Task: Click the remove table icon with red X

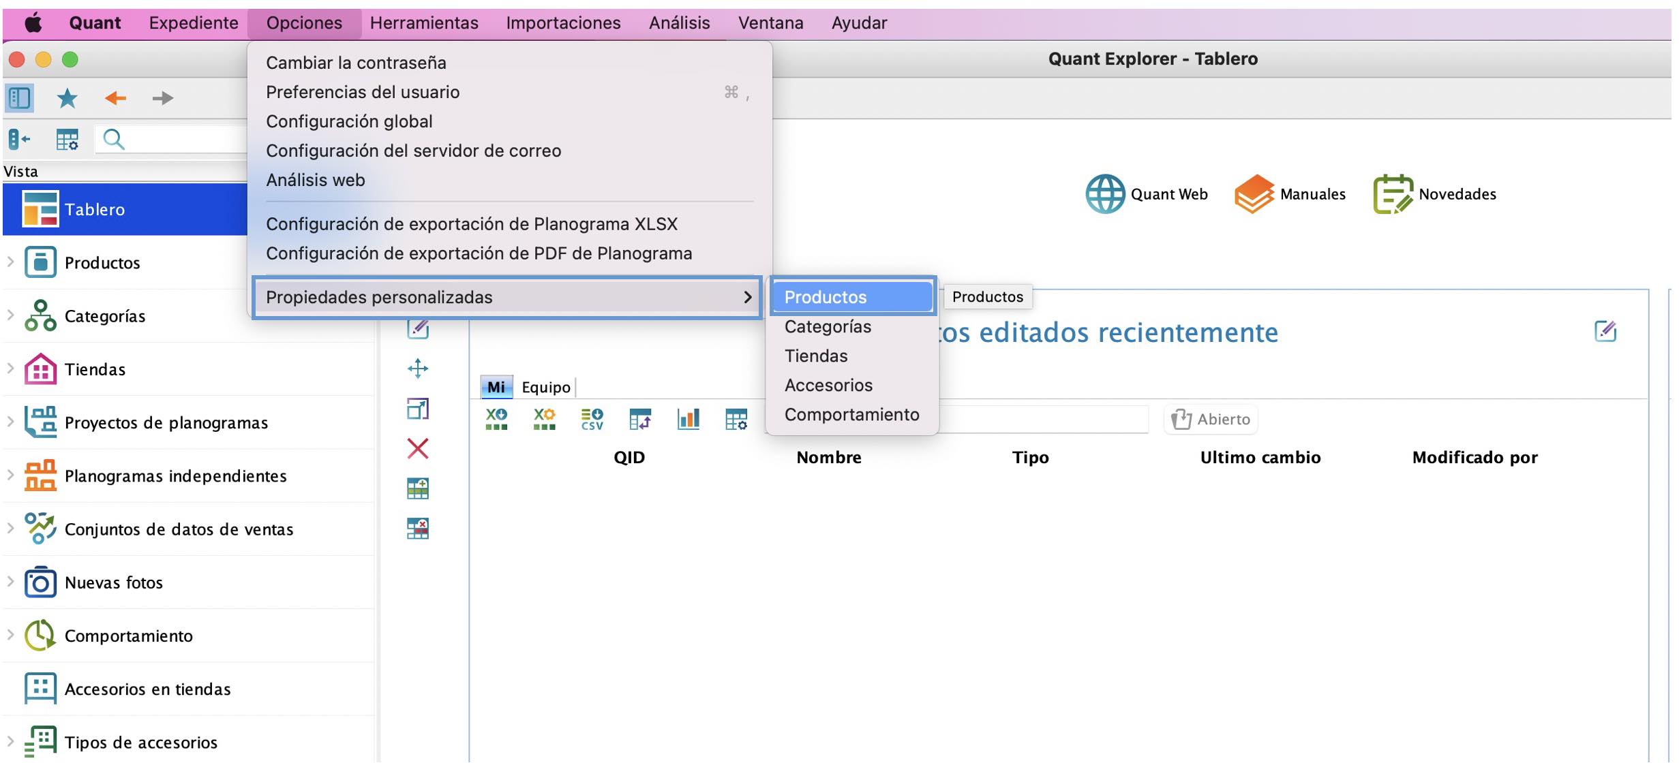Action: 418,529
